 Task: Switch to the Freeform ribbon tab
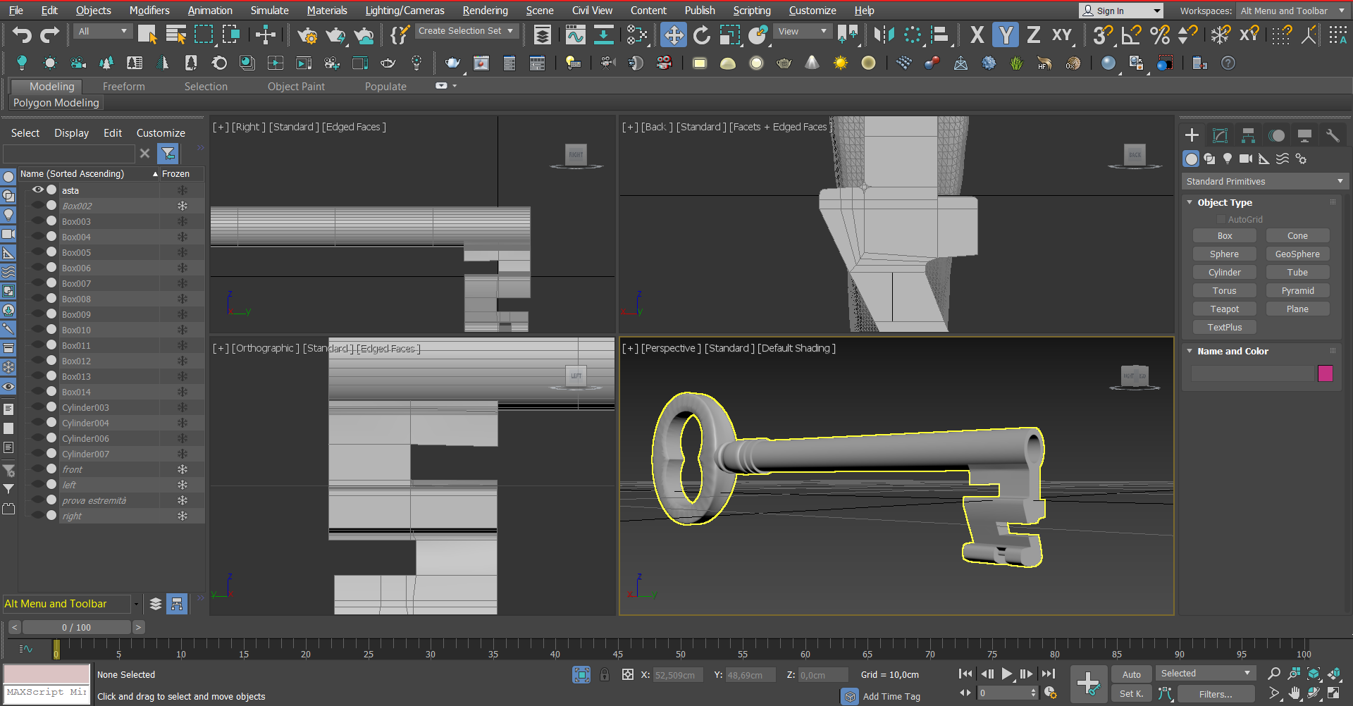tap(123, 87)
